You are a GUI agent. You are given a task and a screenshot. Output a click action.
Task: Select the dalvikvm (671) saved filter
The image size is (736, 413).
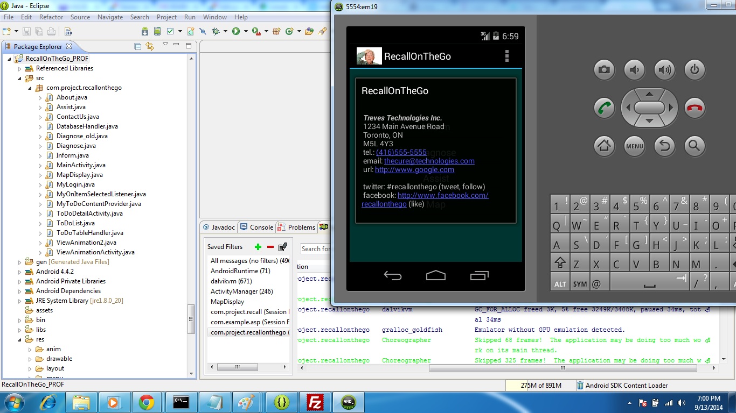[231, 281]
